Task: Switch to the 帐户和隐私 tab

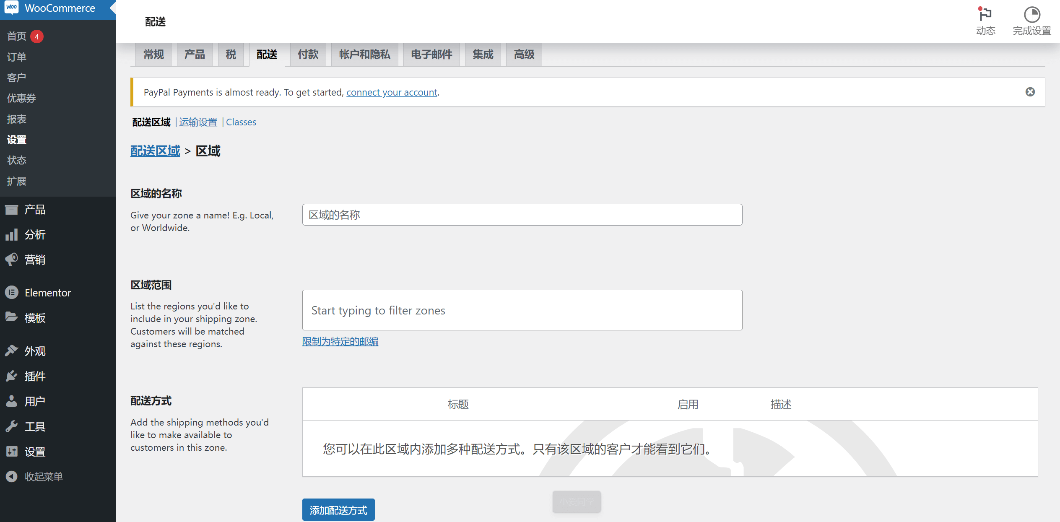Action: click(364, 55)
